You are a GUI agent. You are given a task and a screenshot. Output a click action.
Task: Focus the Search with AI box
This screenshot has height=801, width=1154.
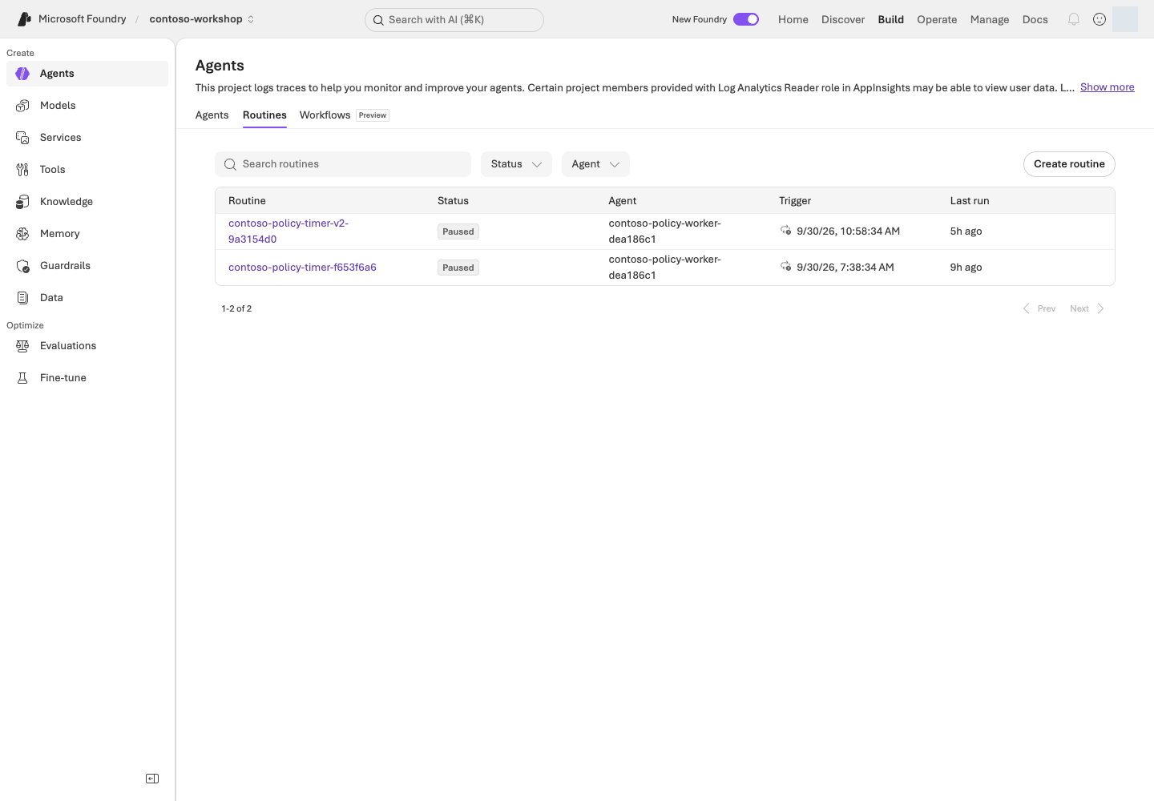[454, 20]
